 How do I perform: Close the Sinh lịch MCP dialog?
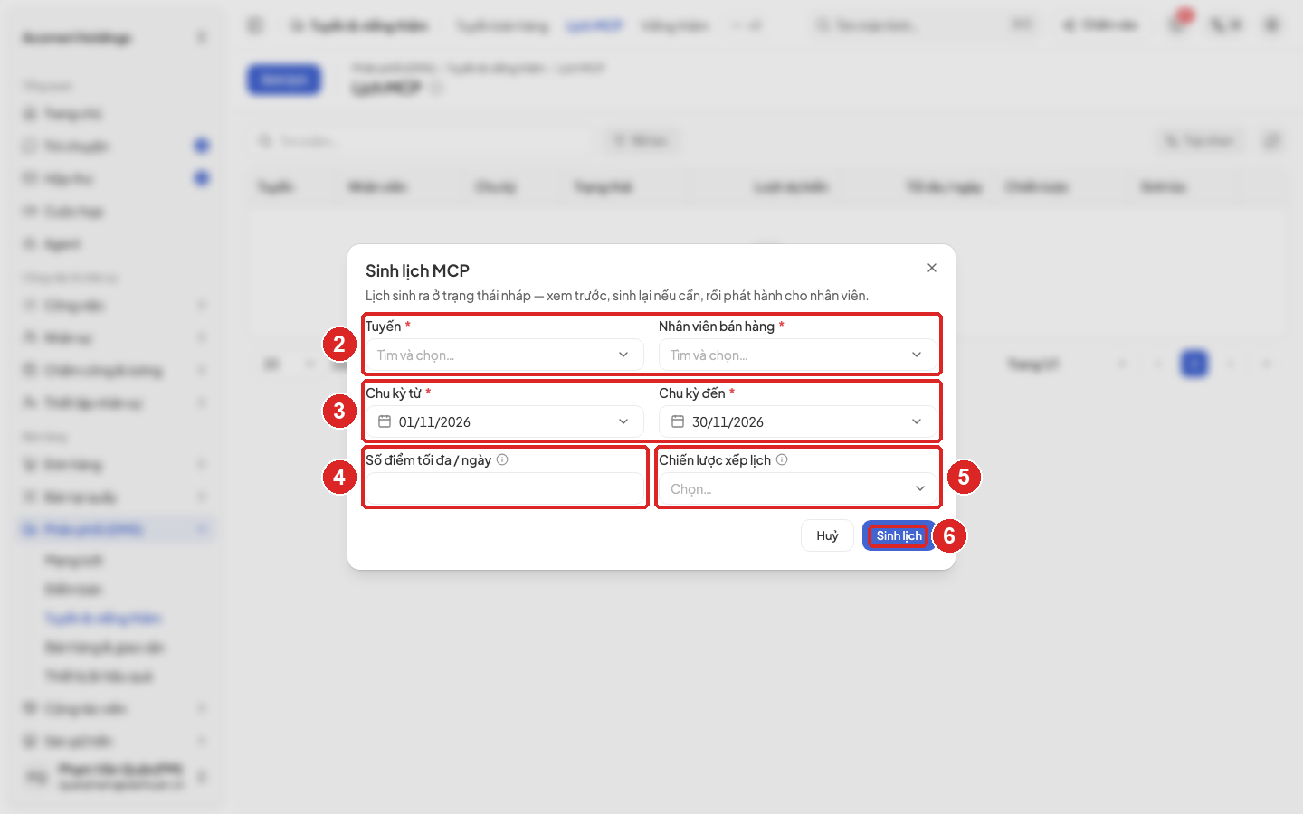(932, 268)
